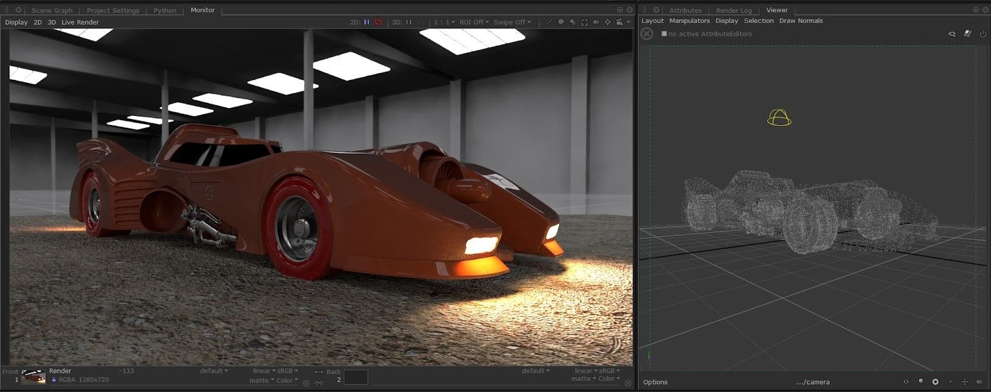Screen dimensions: 991x392
Task: Open the 1:1 zoom ratio dropdown
Action: [444, 22]
